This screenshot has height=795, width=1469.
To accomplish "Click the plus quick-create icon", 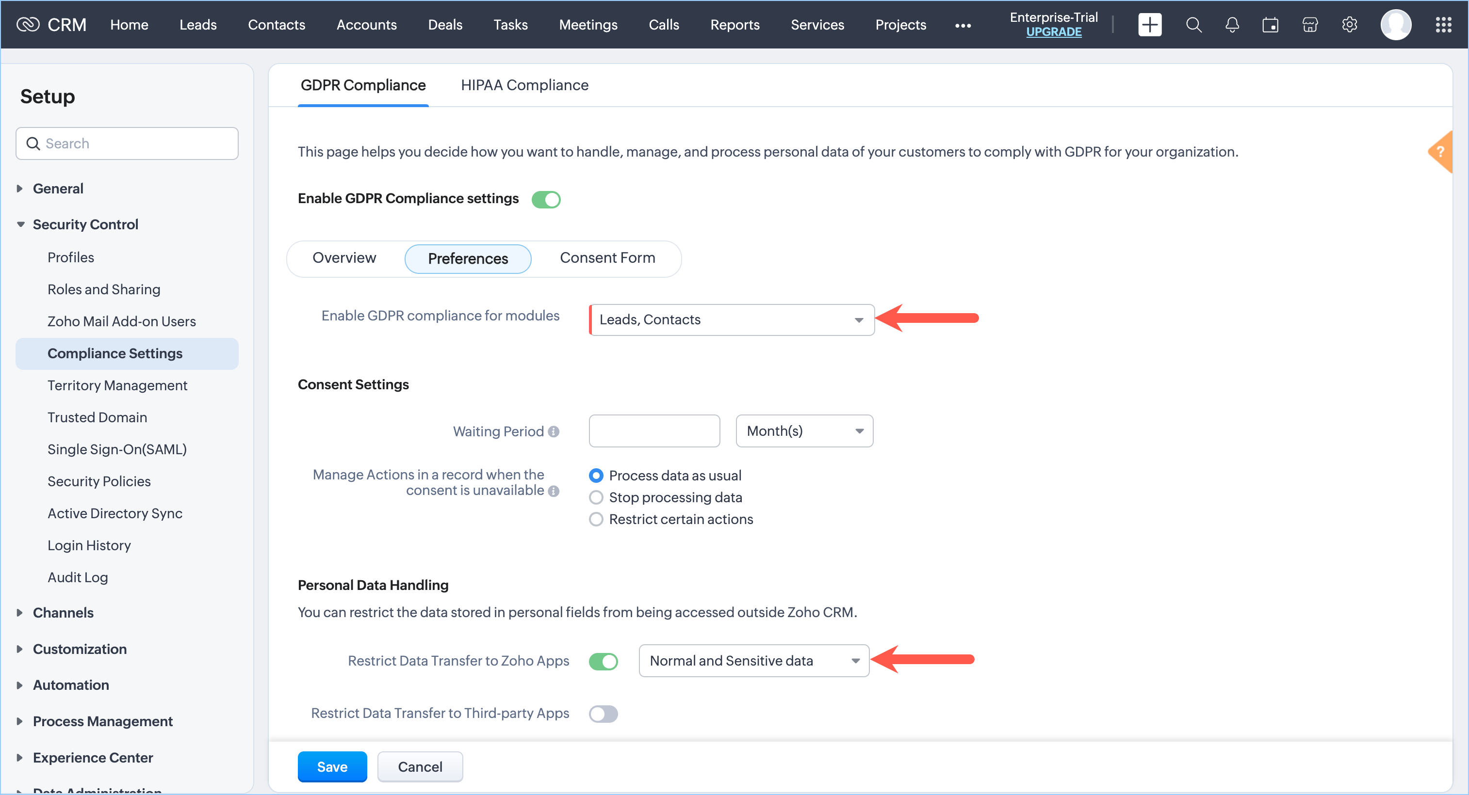I will point(1149,25).
